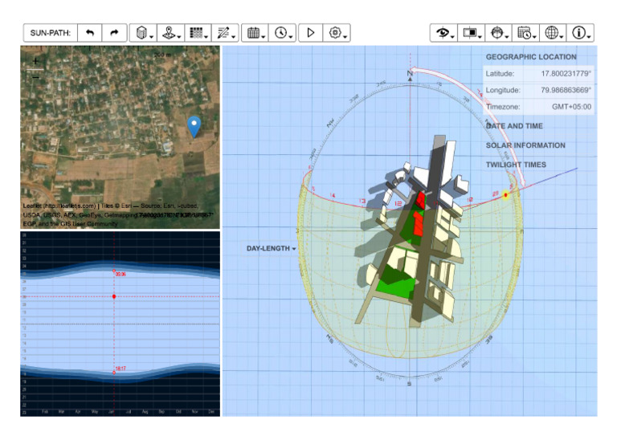Viewport: 617px width, 436px height.
Task: Zoom in on the satellite map
Action: (35, 60)
